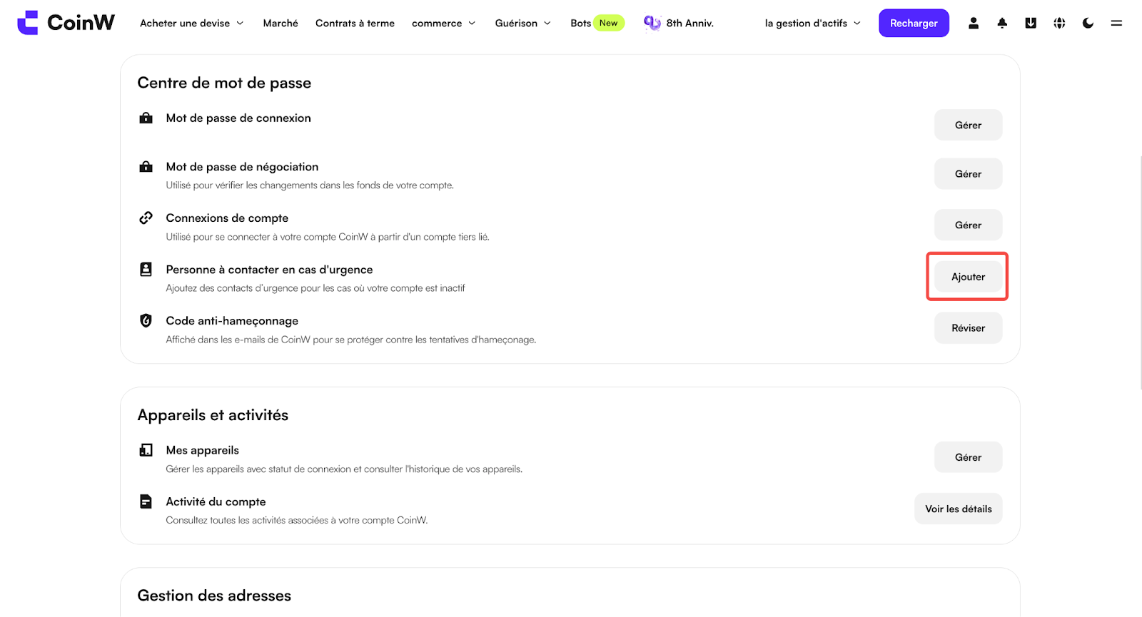Go to the Marché menu item
This screenshot has height=617, width=1142.
tap(281, 23)
